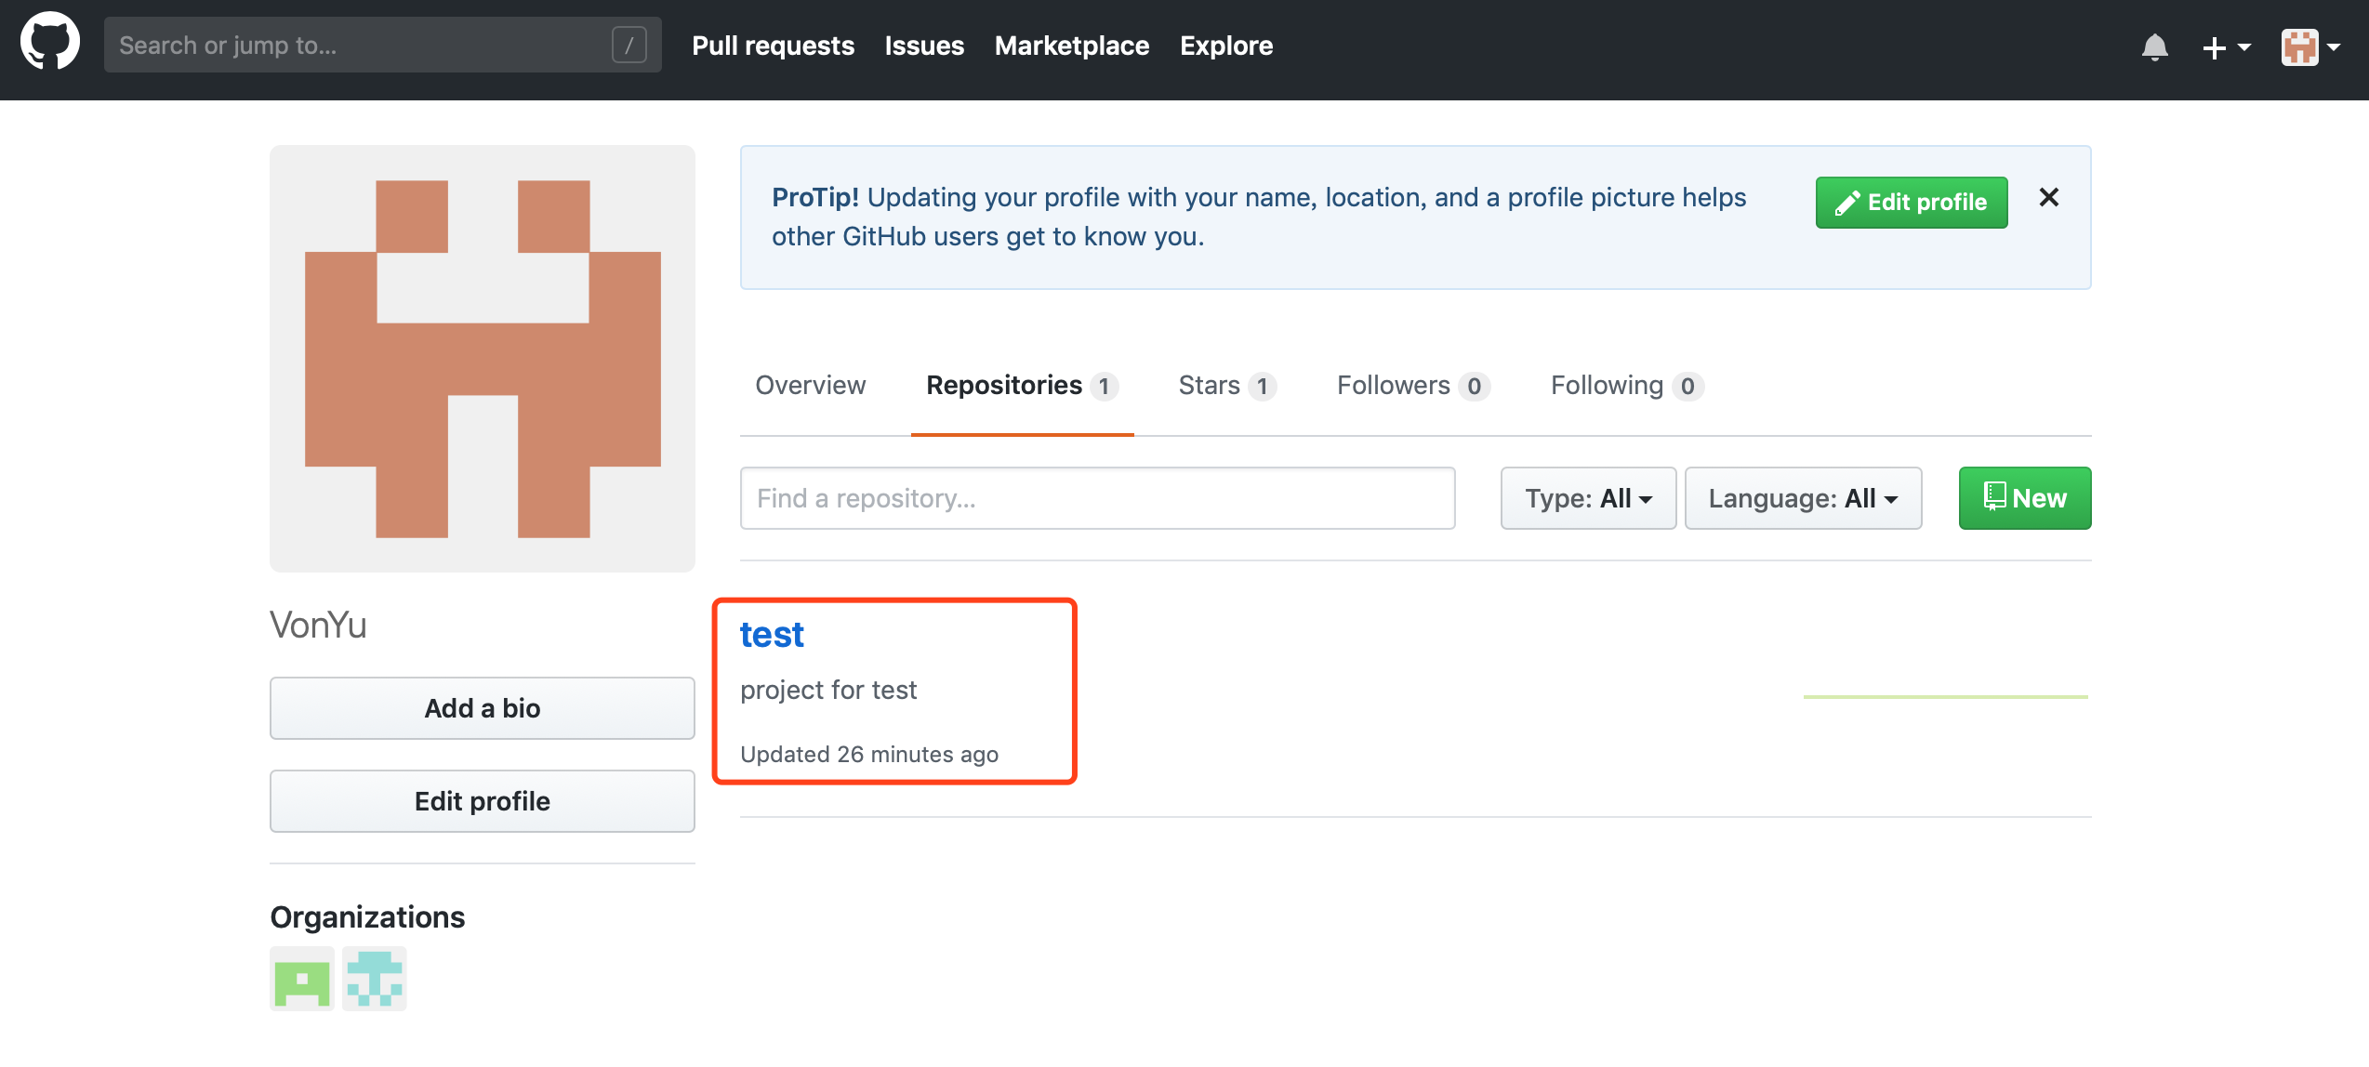Open the test repository link
Image resolution: width=2369 pixels, height=1067 pixels.
(772, 635)
